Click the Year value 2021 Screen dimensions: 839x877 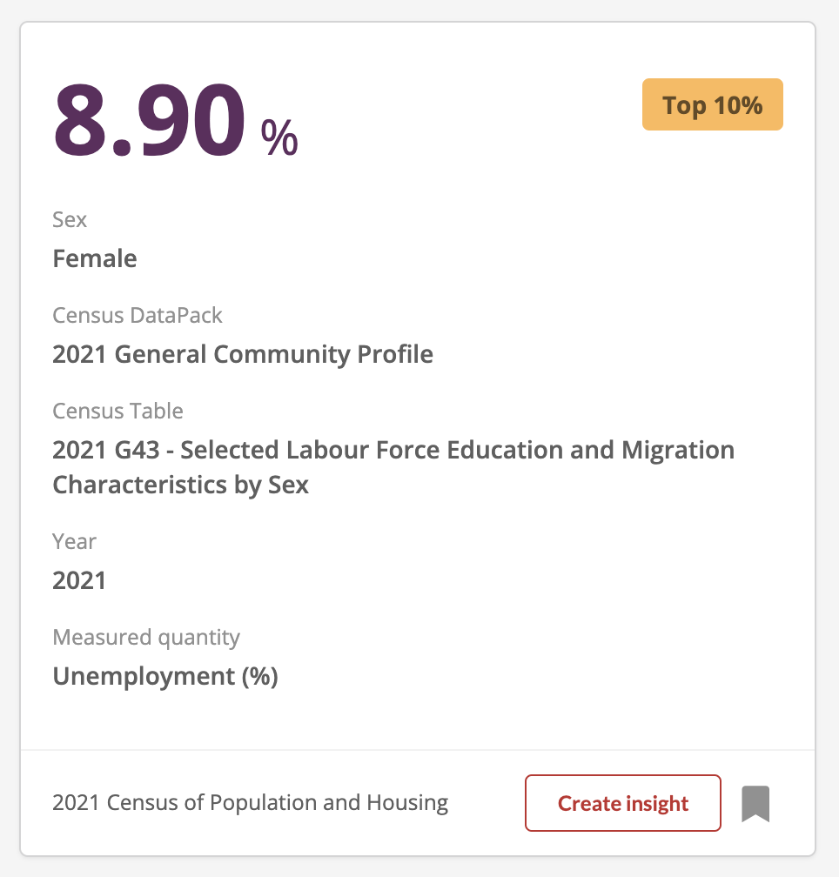[79, 580]
